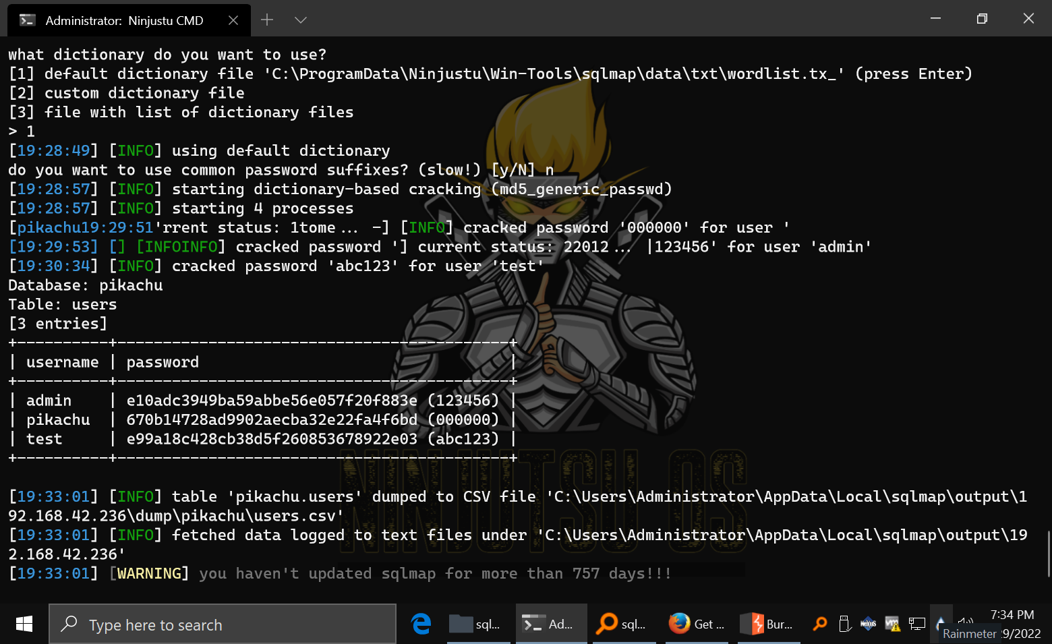Click the 'password' column header text

coord(163,362)
